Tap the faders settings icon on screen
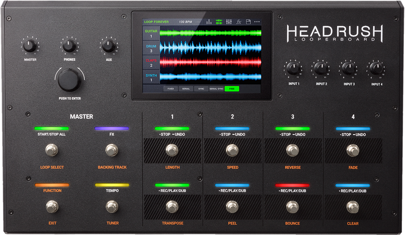Image resolution: width=405 pixels, height=235 pixels. coord(229,22)
